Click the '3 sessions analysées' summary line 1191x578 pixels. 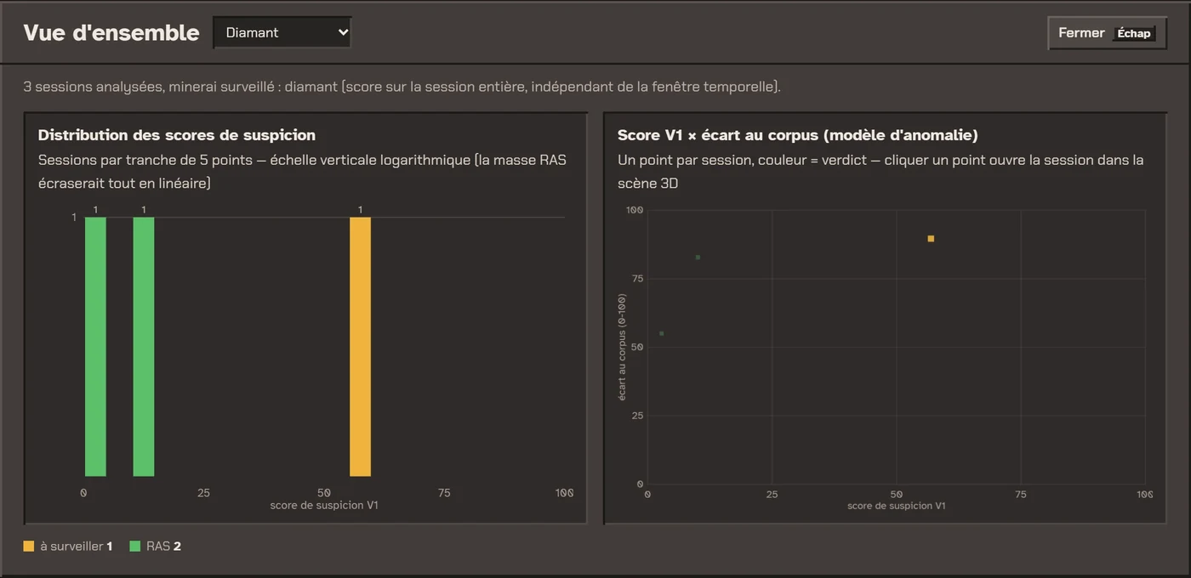402,87
